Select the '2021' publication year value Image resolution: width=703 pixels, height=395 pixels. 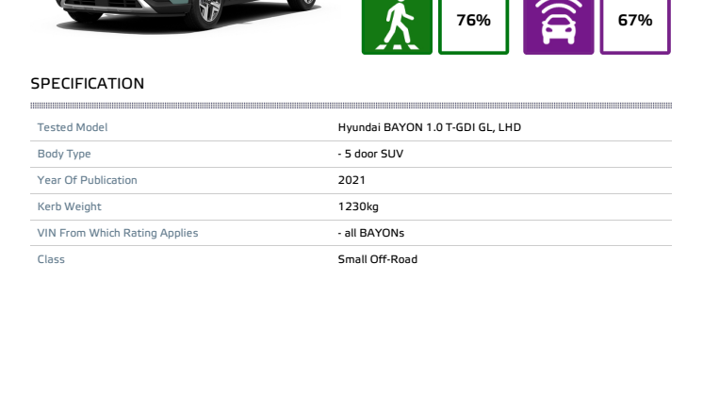coord(351,180)
